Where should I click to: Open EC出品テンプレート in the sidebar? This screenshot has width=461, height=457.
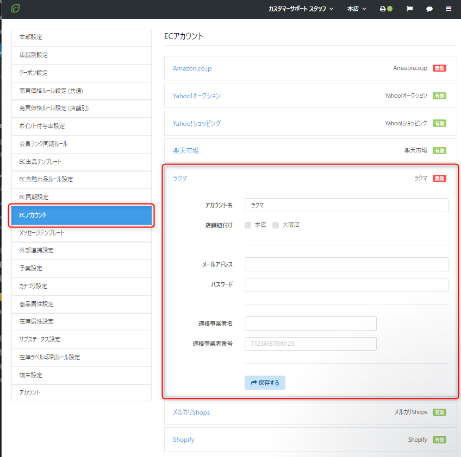(82, 162)
